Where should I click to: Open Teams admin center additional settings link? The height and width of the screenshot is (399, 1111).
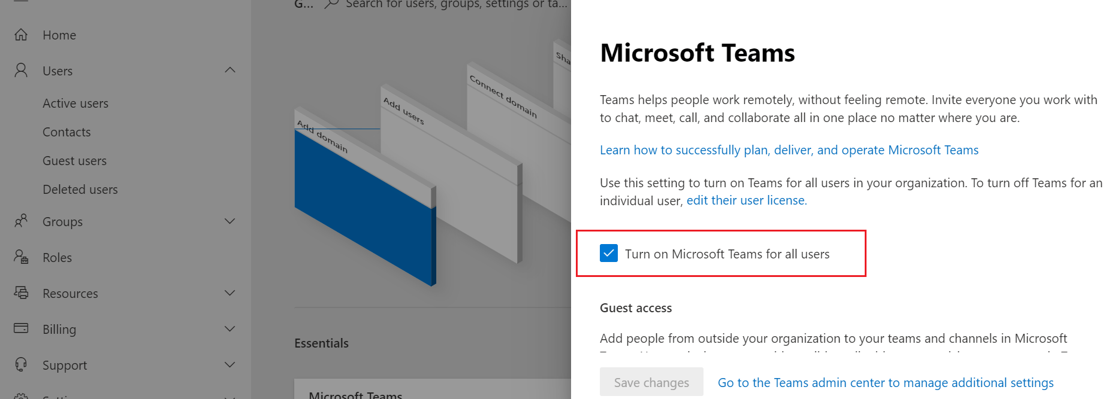(x=886, y=382)
